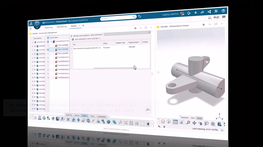Open the Configuration toolbar tab
This screenshot has width=263, height=147.
[101, 117]
